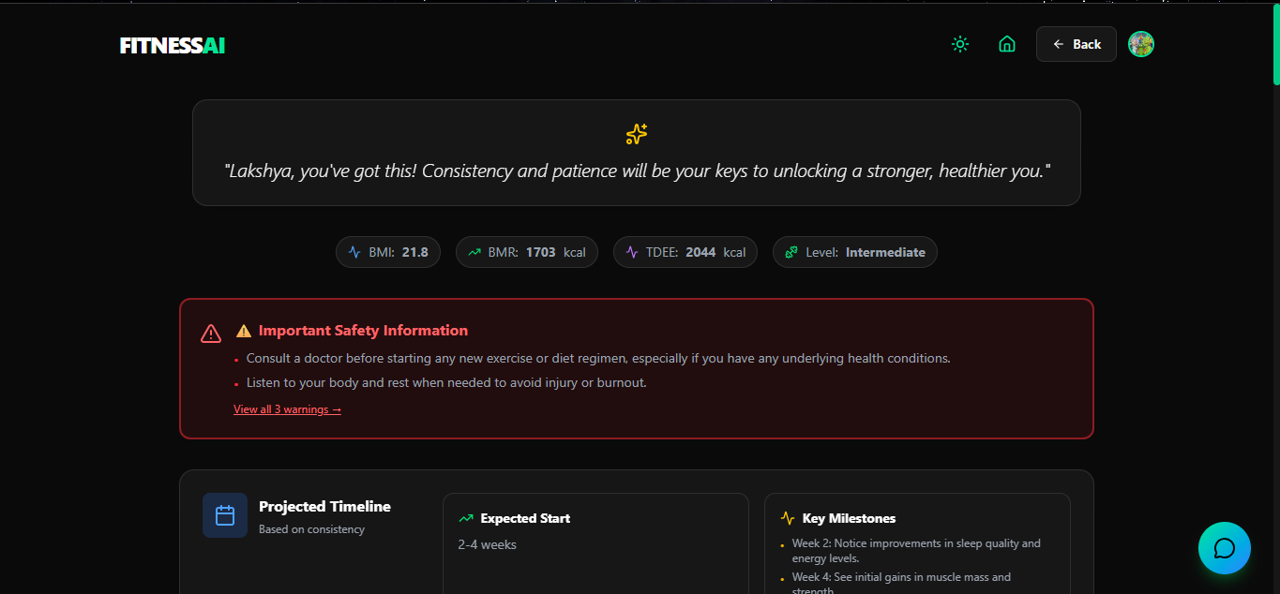Viewport: 1280px width, 594px height.
Task: Click the Based on consistency subtitle
Action: (x=311, y=529)
